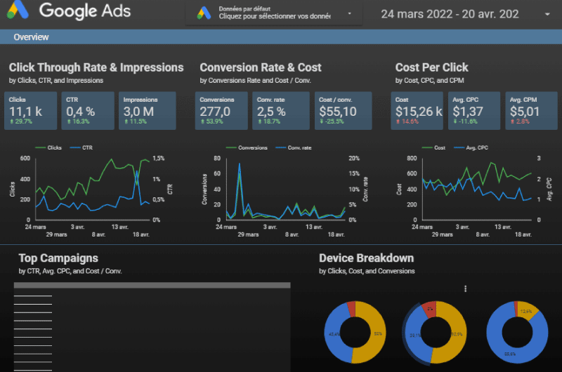The height and width of the screenshot is (372, 562).
Task: Click the Google Ads icon in data selector
Action: (204, 13)
